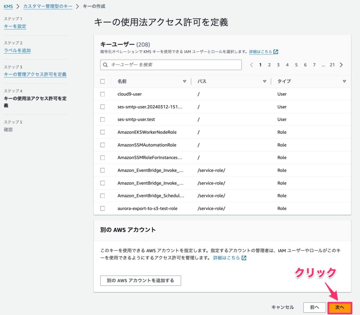This screenshot has width=360, height=315.
Task: Jump to page 21 in the key user pagination
Action: pyautogui.click(x=332, y=65)
